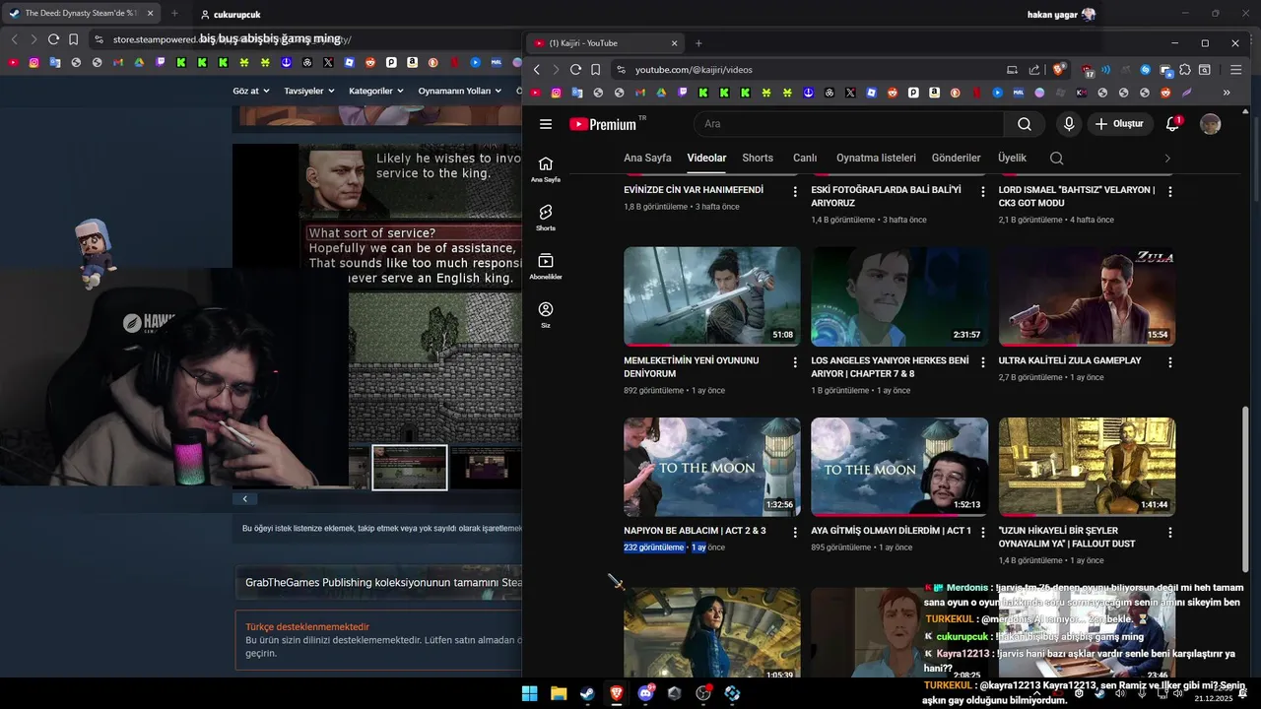Switch to the Üyelik channel tab
This screenshot has width=1261, height=709.
coord(1012,158)
